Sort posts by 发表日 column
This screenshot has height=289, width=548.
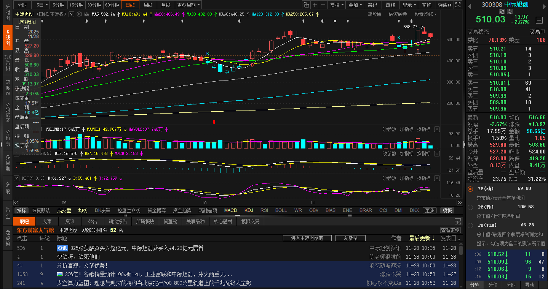[451, 238]
